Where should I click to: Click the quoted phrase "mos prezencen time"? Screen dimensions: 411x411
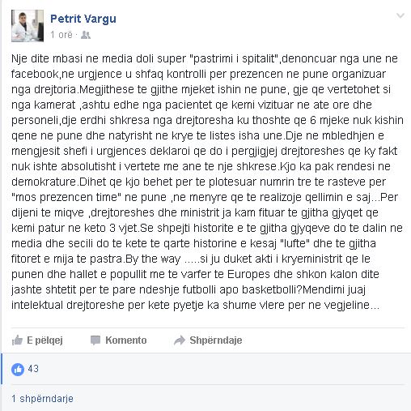point(66,197)
